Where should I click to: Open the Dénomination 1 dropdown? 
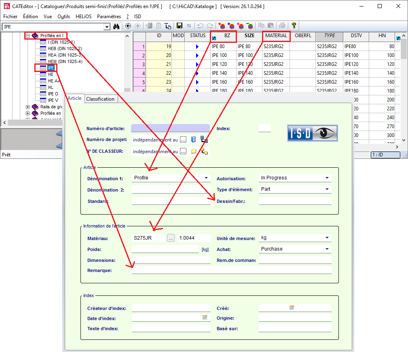[206, 178]
